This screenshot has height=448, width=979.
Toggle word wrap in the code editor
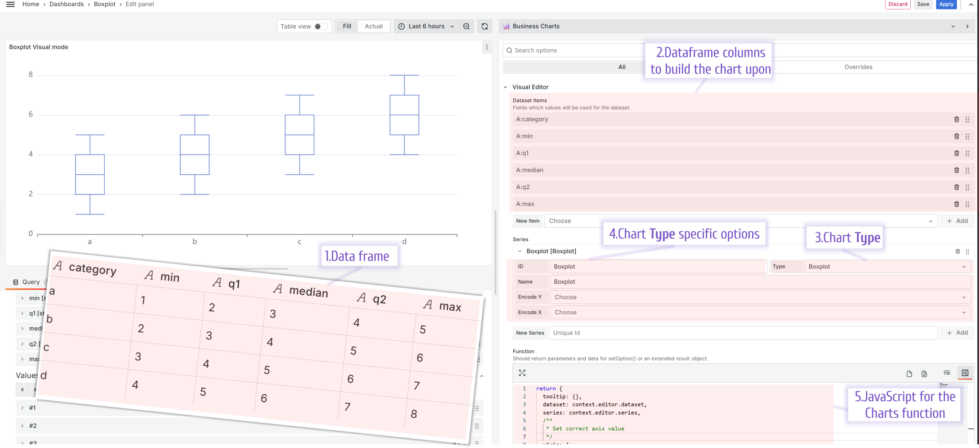pos(947,373)
